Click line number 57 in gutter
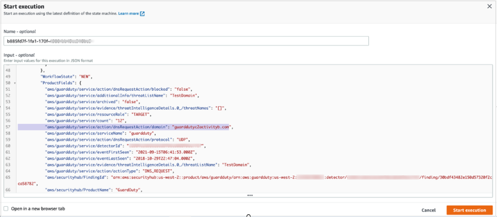Image resolution: width=497 pixels, height=217 pixels. 9,127
